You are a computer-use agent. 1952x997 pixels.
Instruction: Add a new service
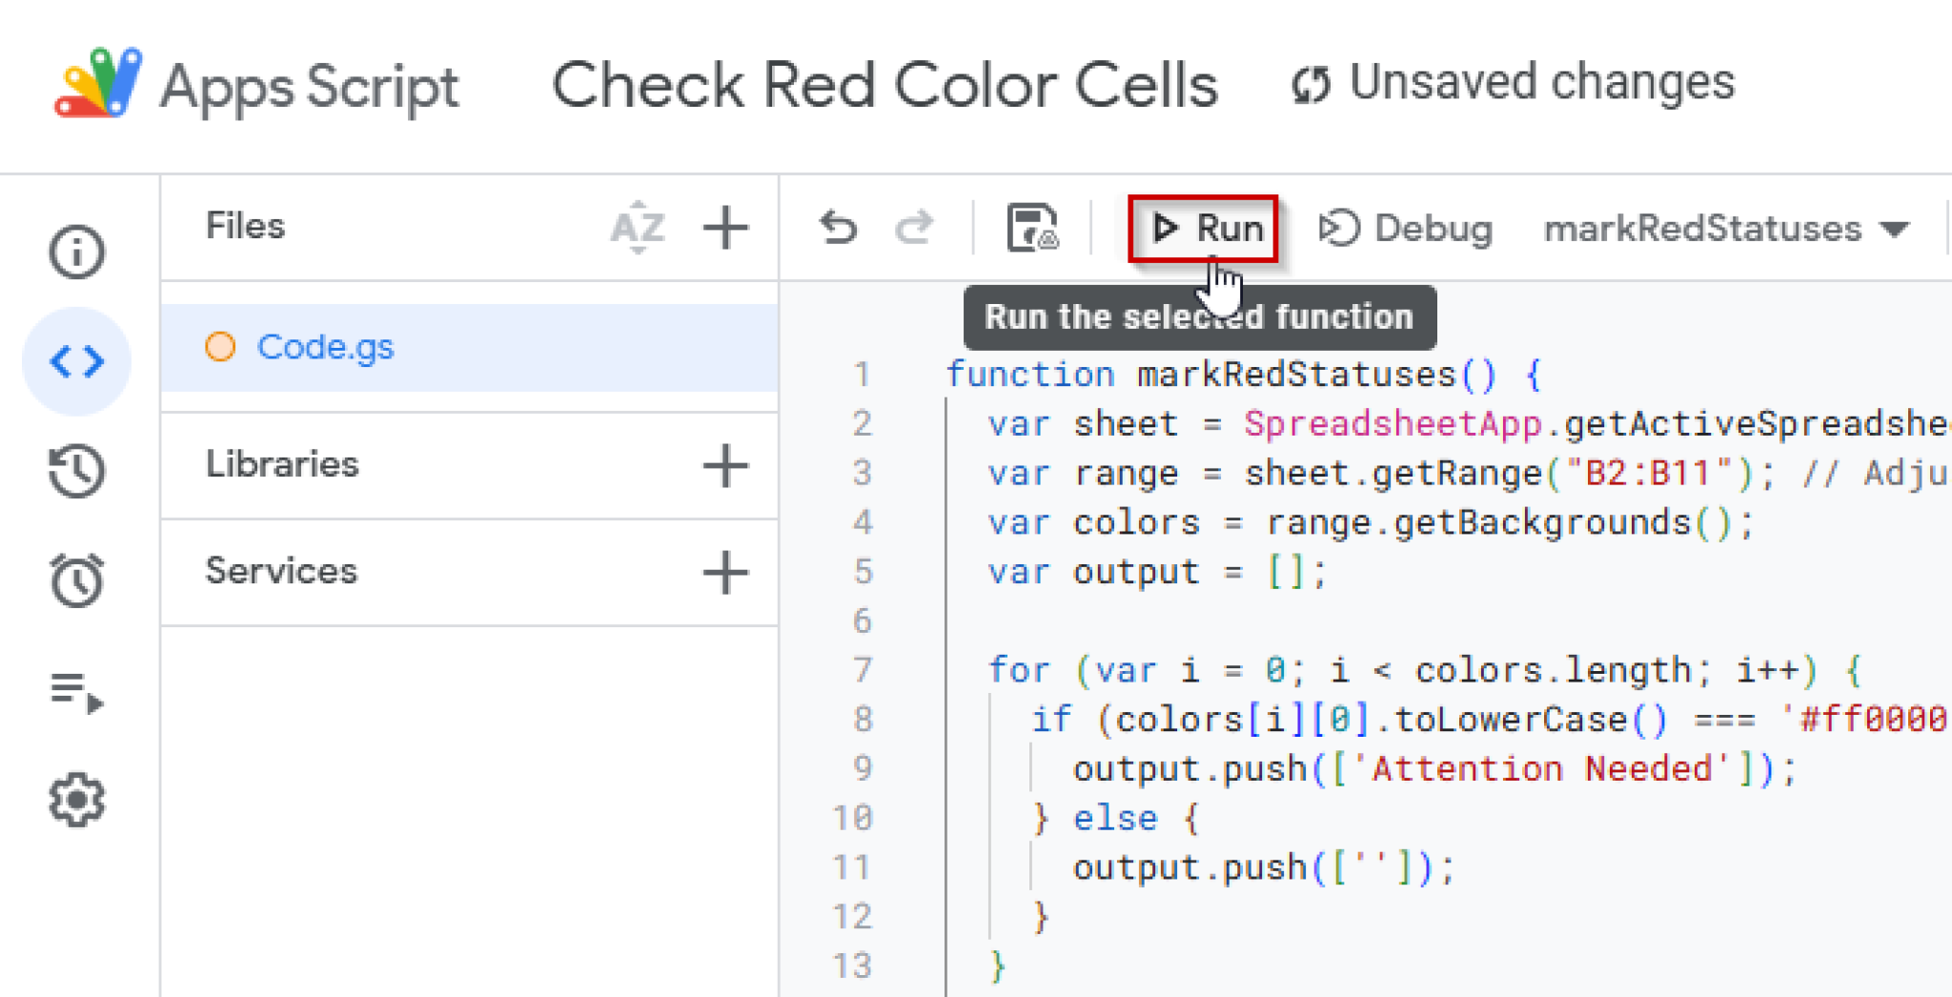tap(725, 572)
